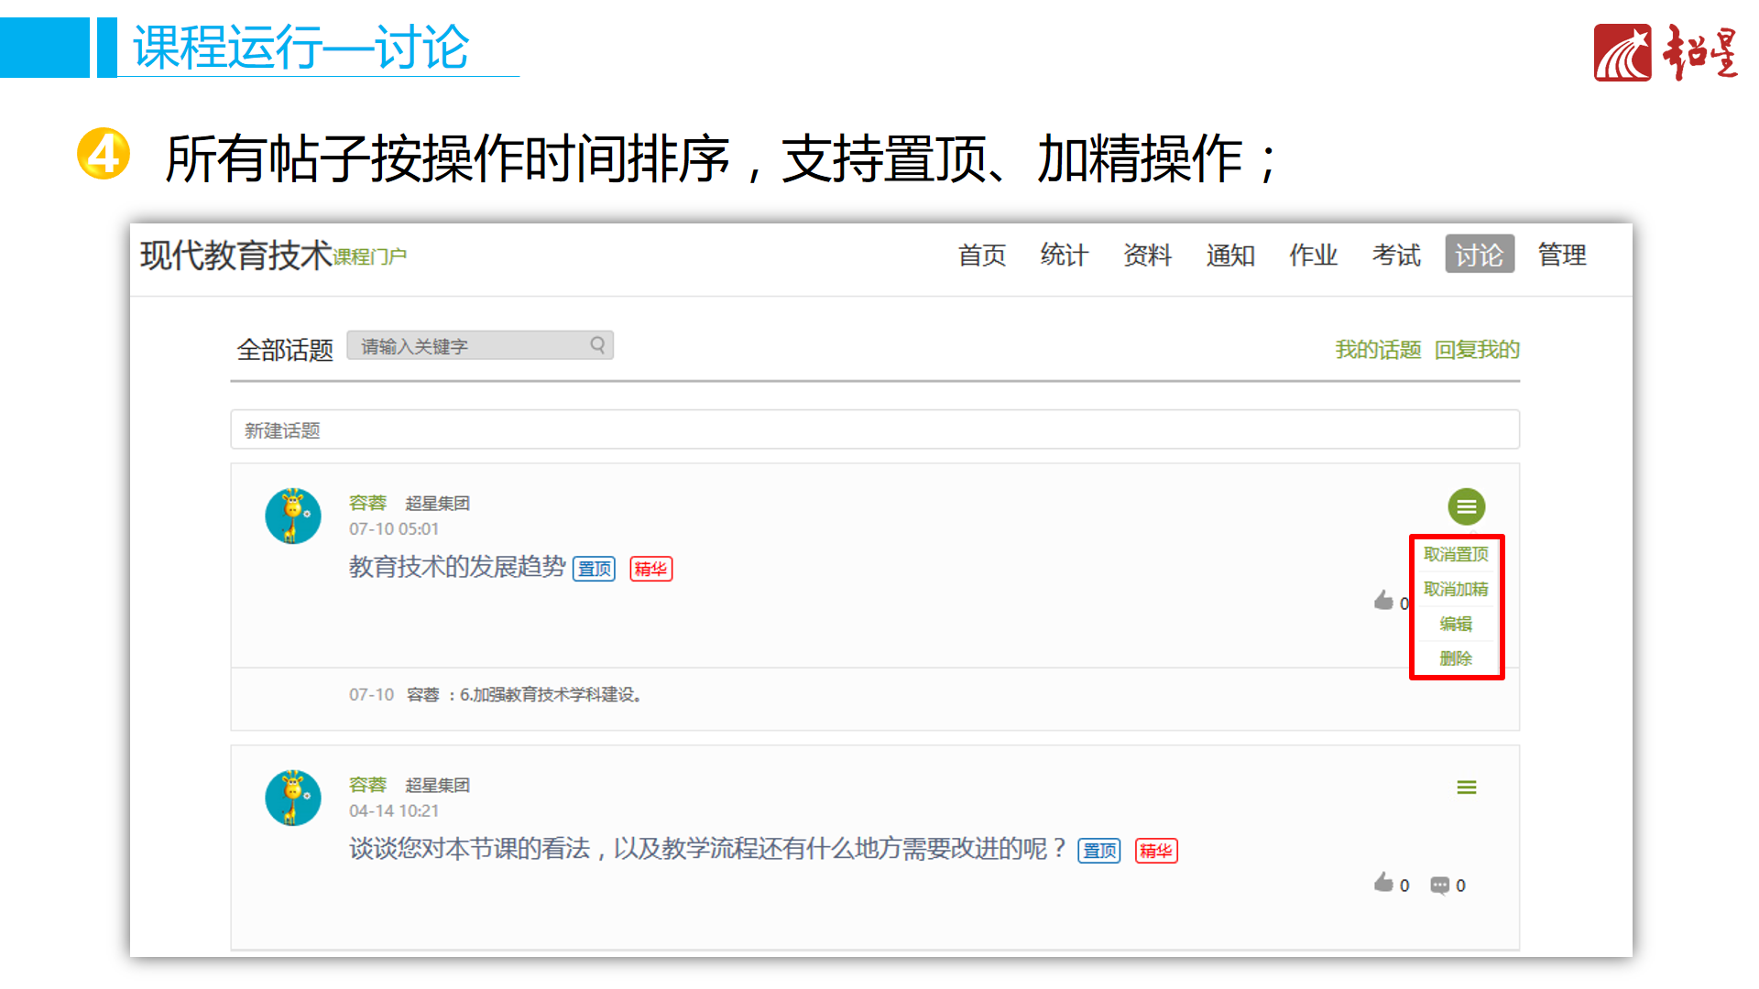Viewport: 1759px width, 989px height.
Task: Open post titled 教育技术的发展趋势
Action: click(457, 567)
